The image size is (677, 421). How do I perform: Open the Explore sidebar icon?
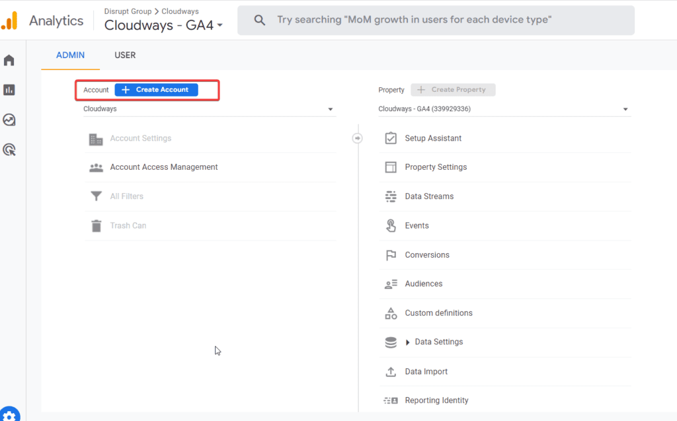(x=9, y=120)
